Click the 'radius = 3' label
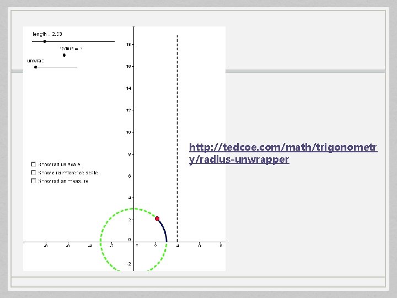The image size is (397, 298). (71, 49)
